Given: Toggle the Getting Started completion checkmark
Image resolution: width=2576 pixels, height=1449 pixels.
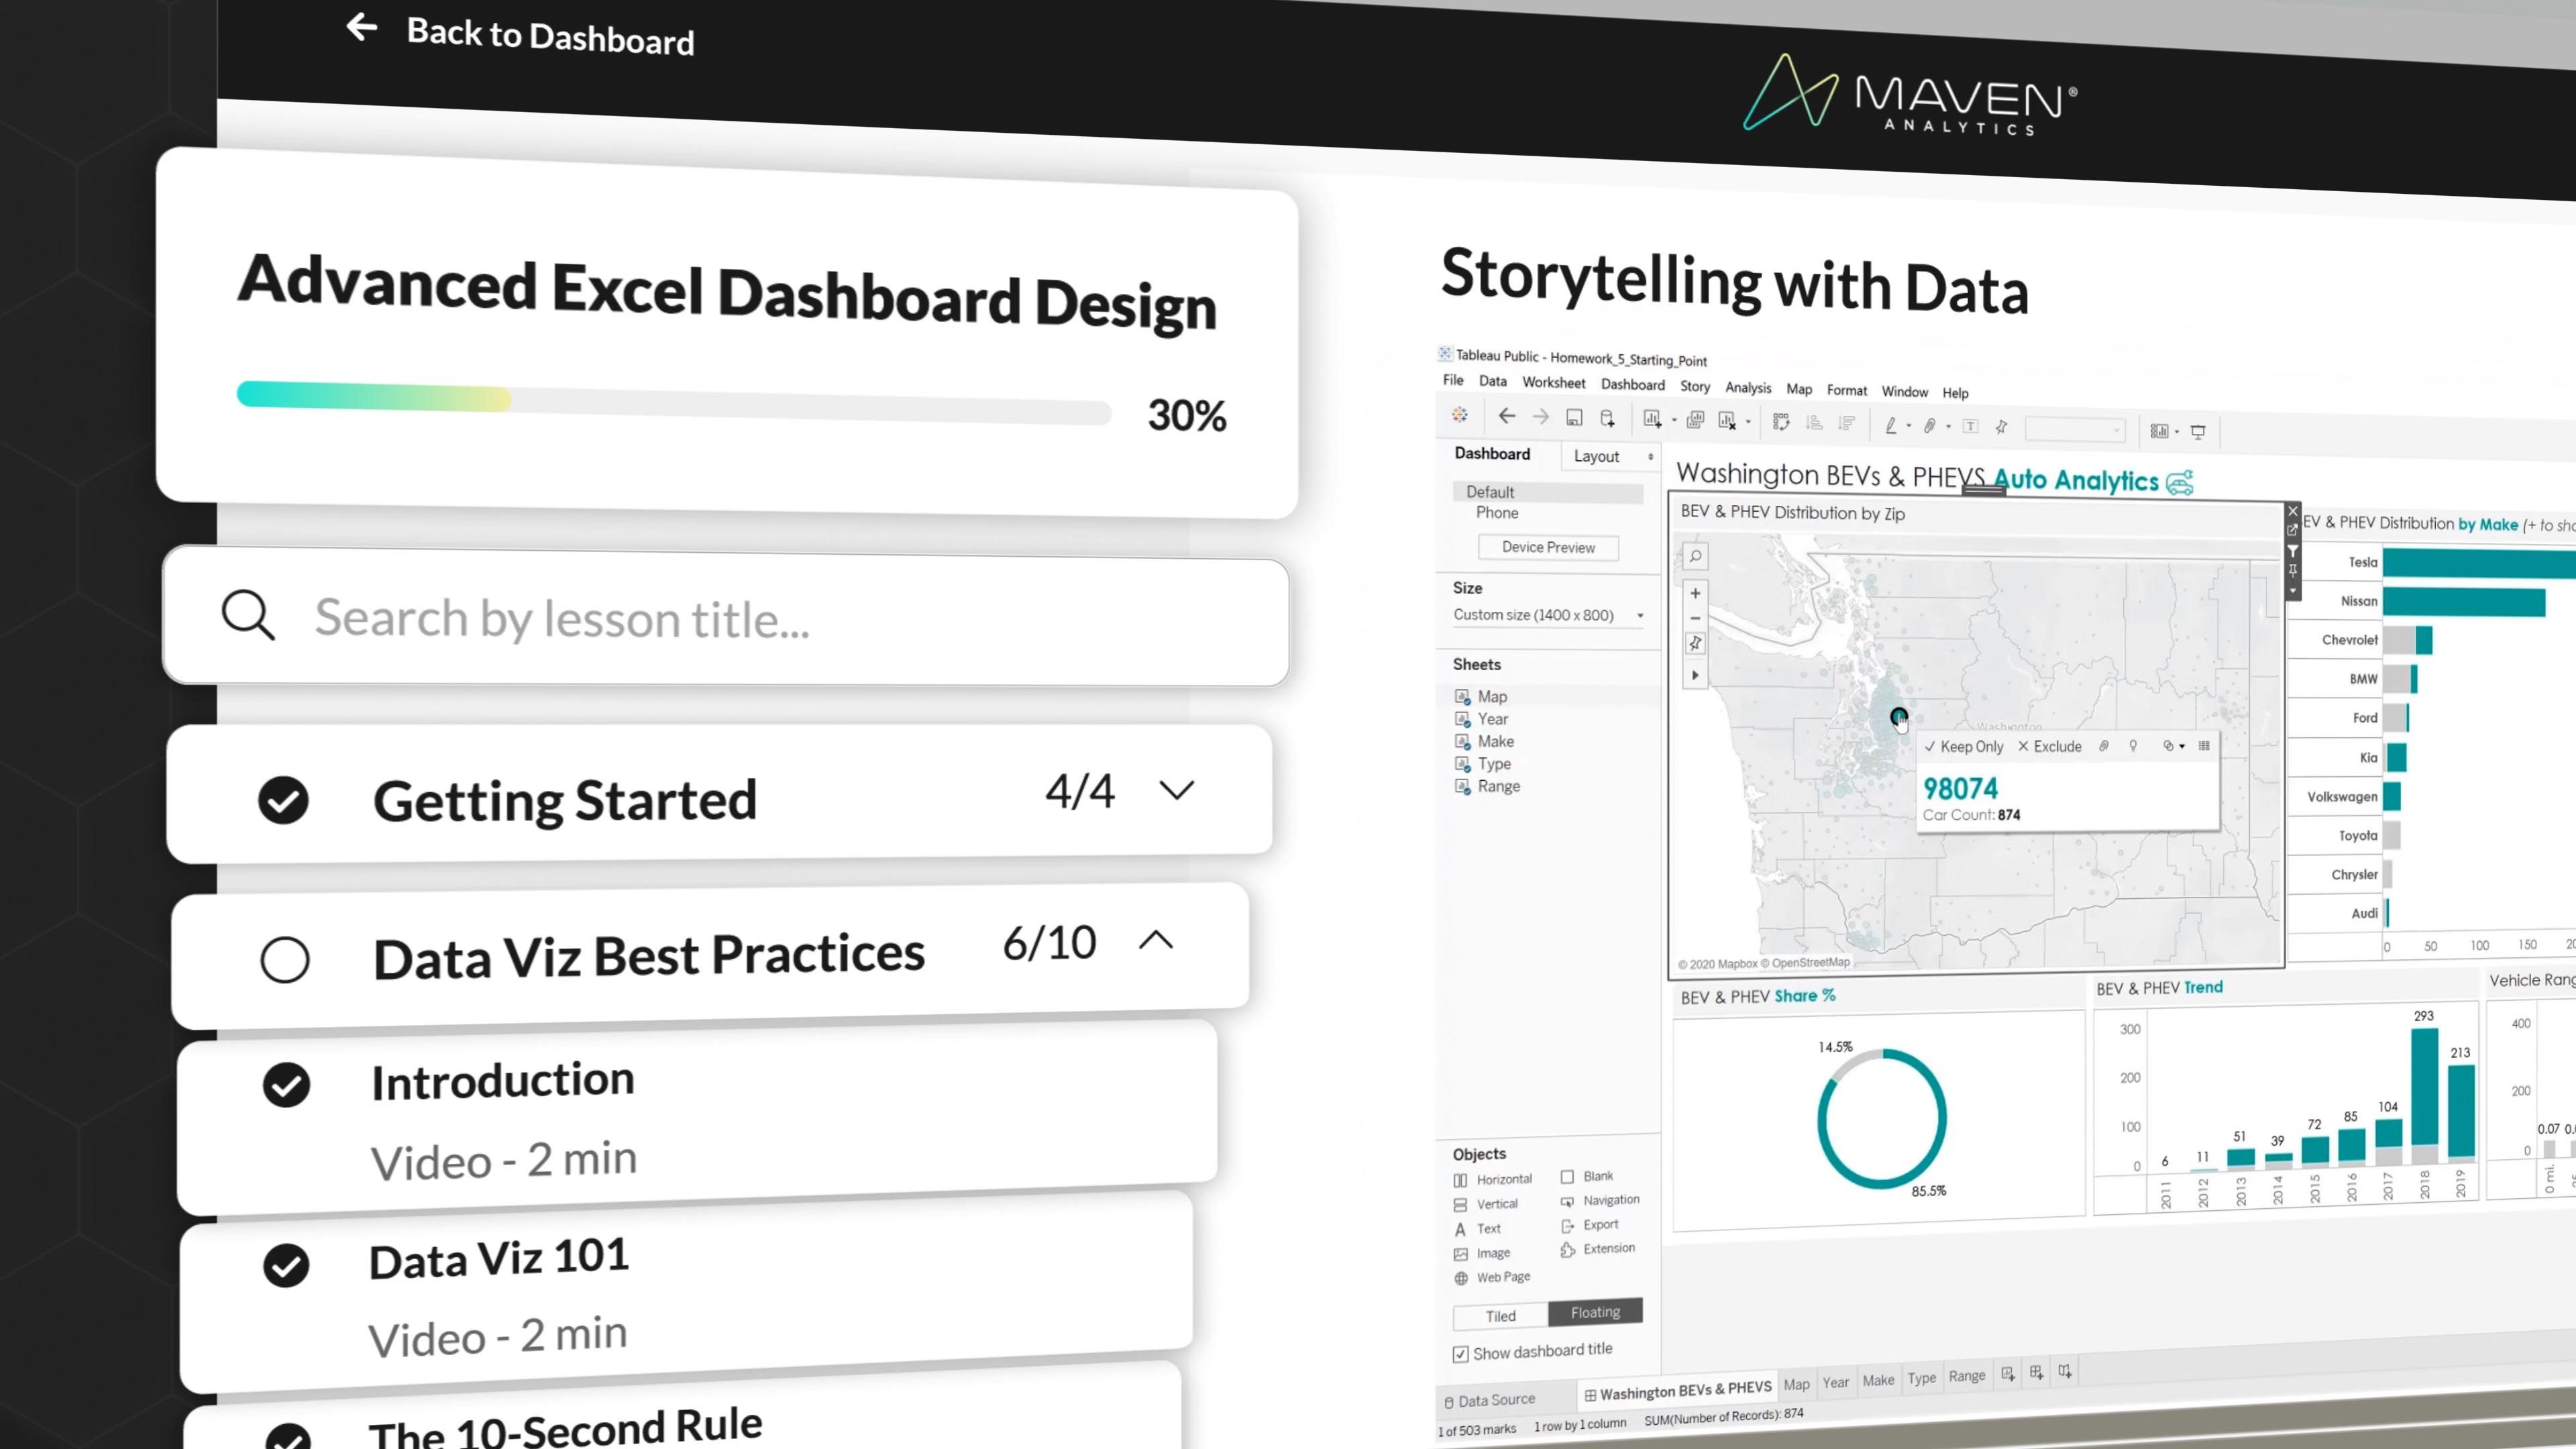Looking at the screenshot, I should [283, 800].
